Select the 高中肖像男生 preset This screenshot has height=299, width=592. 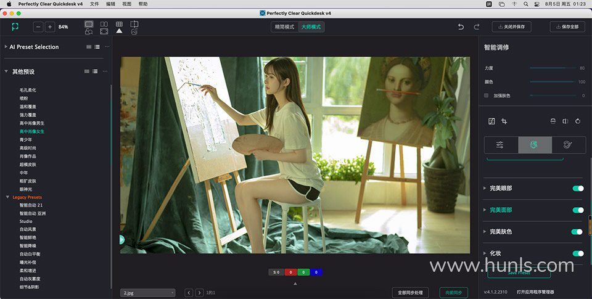[x=32, y=123]
